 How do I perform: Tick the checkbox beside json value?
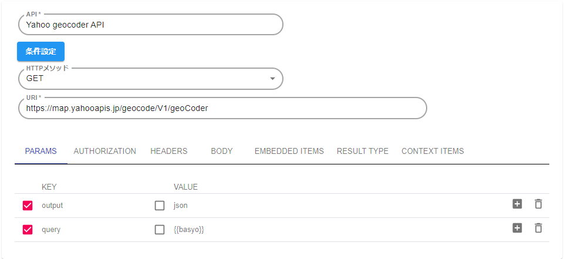(x=160, y=206)
